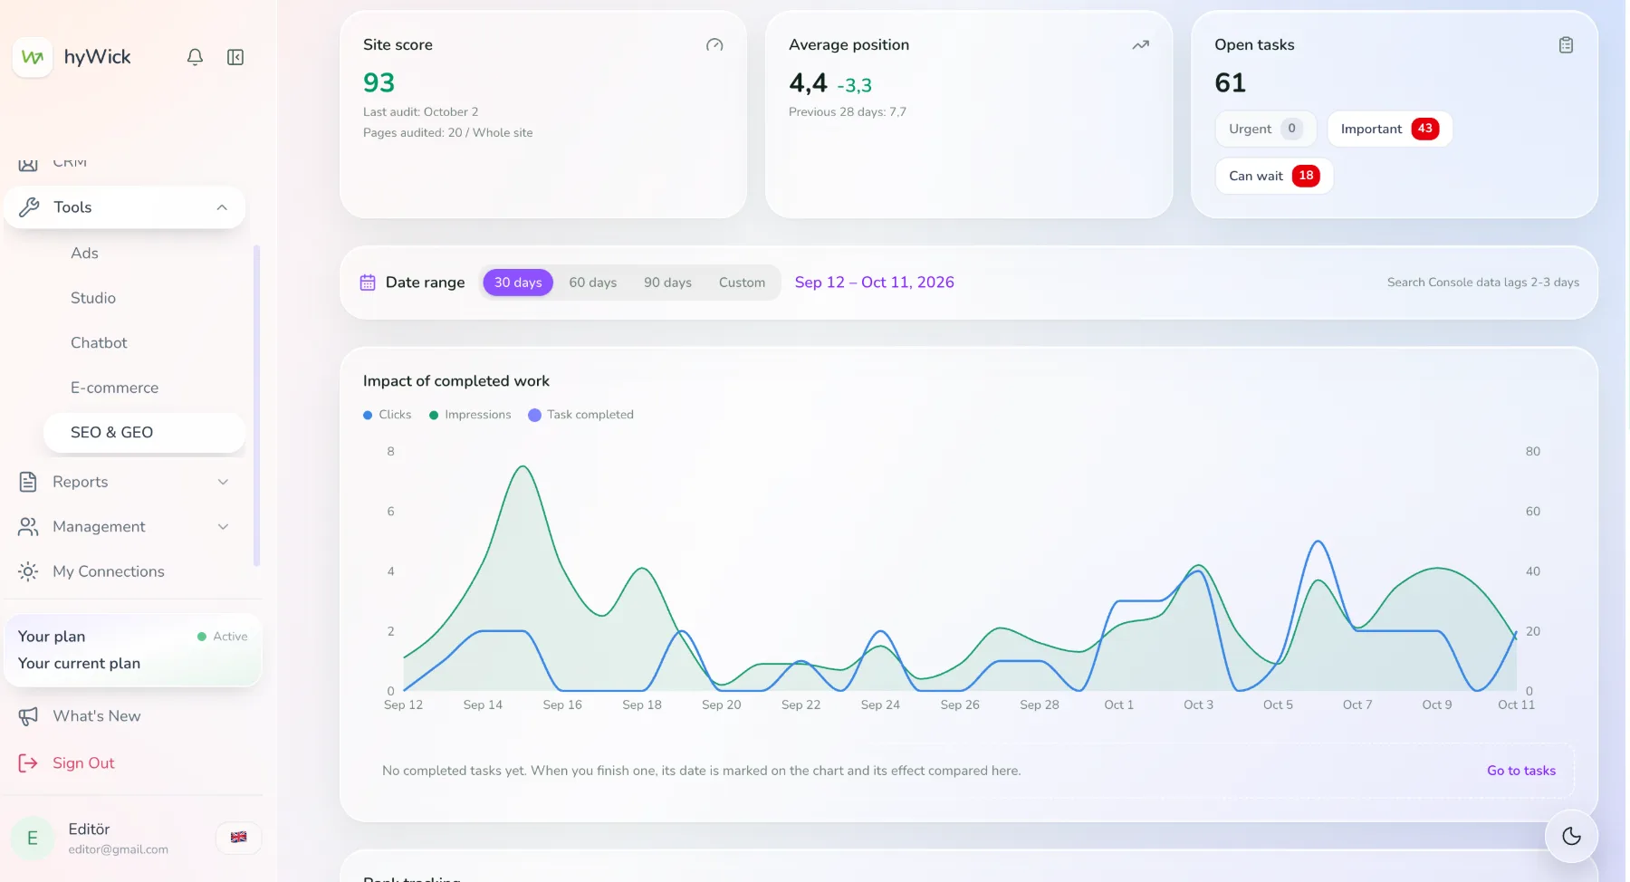Viewport: 1630px width, 882px height.
Task: Click the Date range calendar icon
Action: coord(368,283)
